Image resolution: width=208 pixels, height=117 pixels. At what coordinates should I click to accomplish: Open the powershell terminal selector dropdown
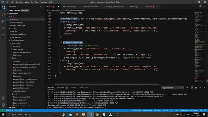click(x=172, y=88)
